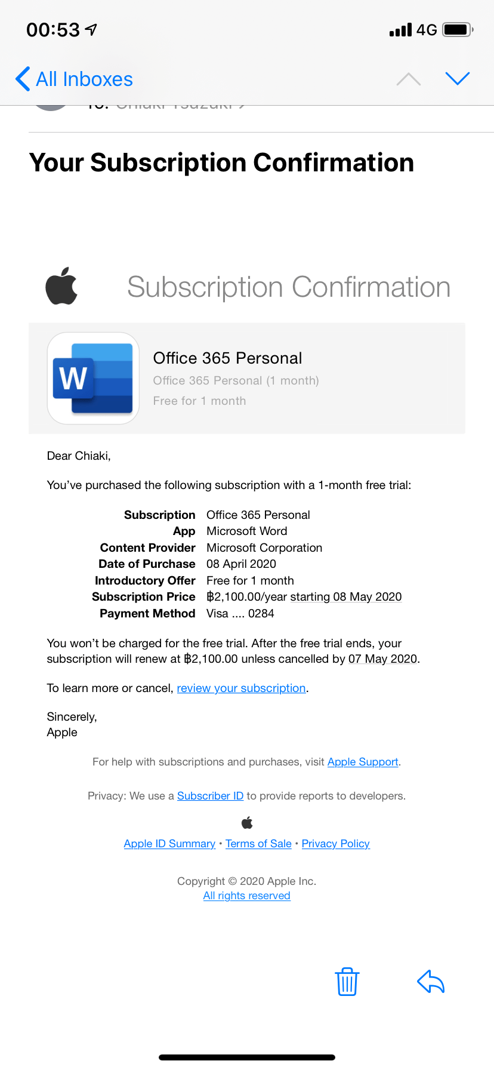This screenshot has height=1070, width=494.
Task: Tap the Office 365 Personal title
Action: pos(227,358)
